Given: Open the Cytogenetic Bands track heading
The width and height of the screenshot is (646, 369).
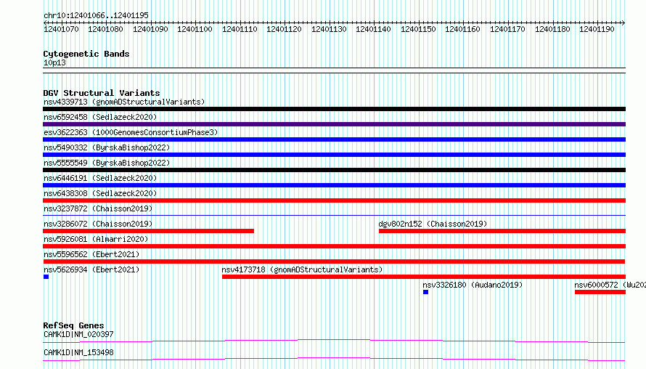Looking at the screenshot, I should [x=86, y=54].
